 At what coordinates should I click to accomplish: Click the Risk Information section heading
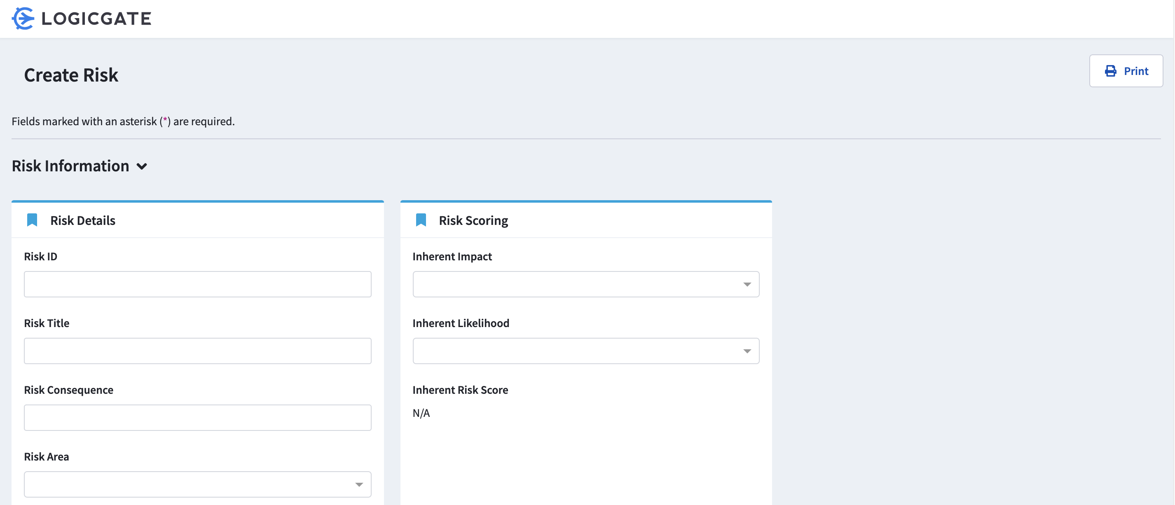coord(70,166)
